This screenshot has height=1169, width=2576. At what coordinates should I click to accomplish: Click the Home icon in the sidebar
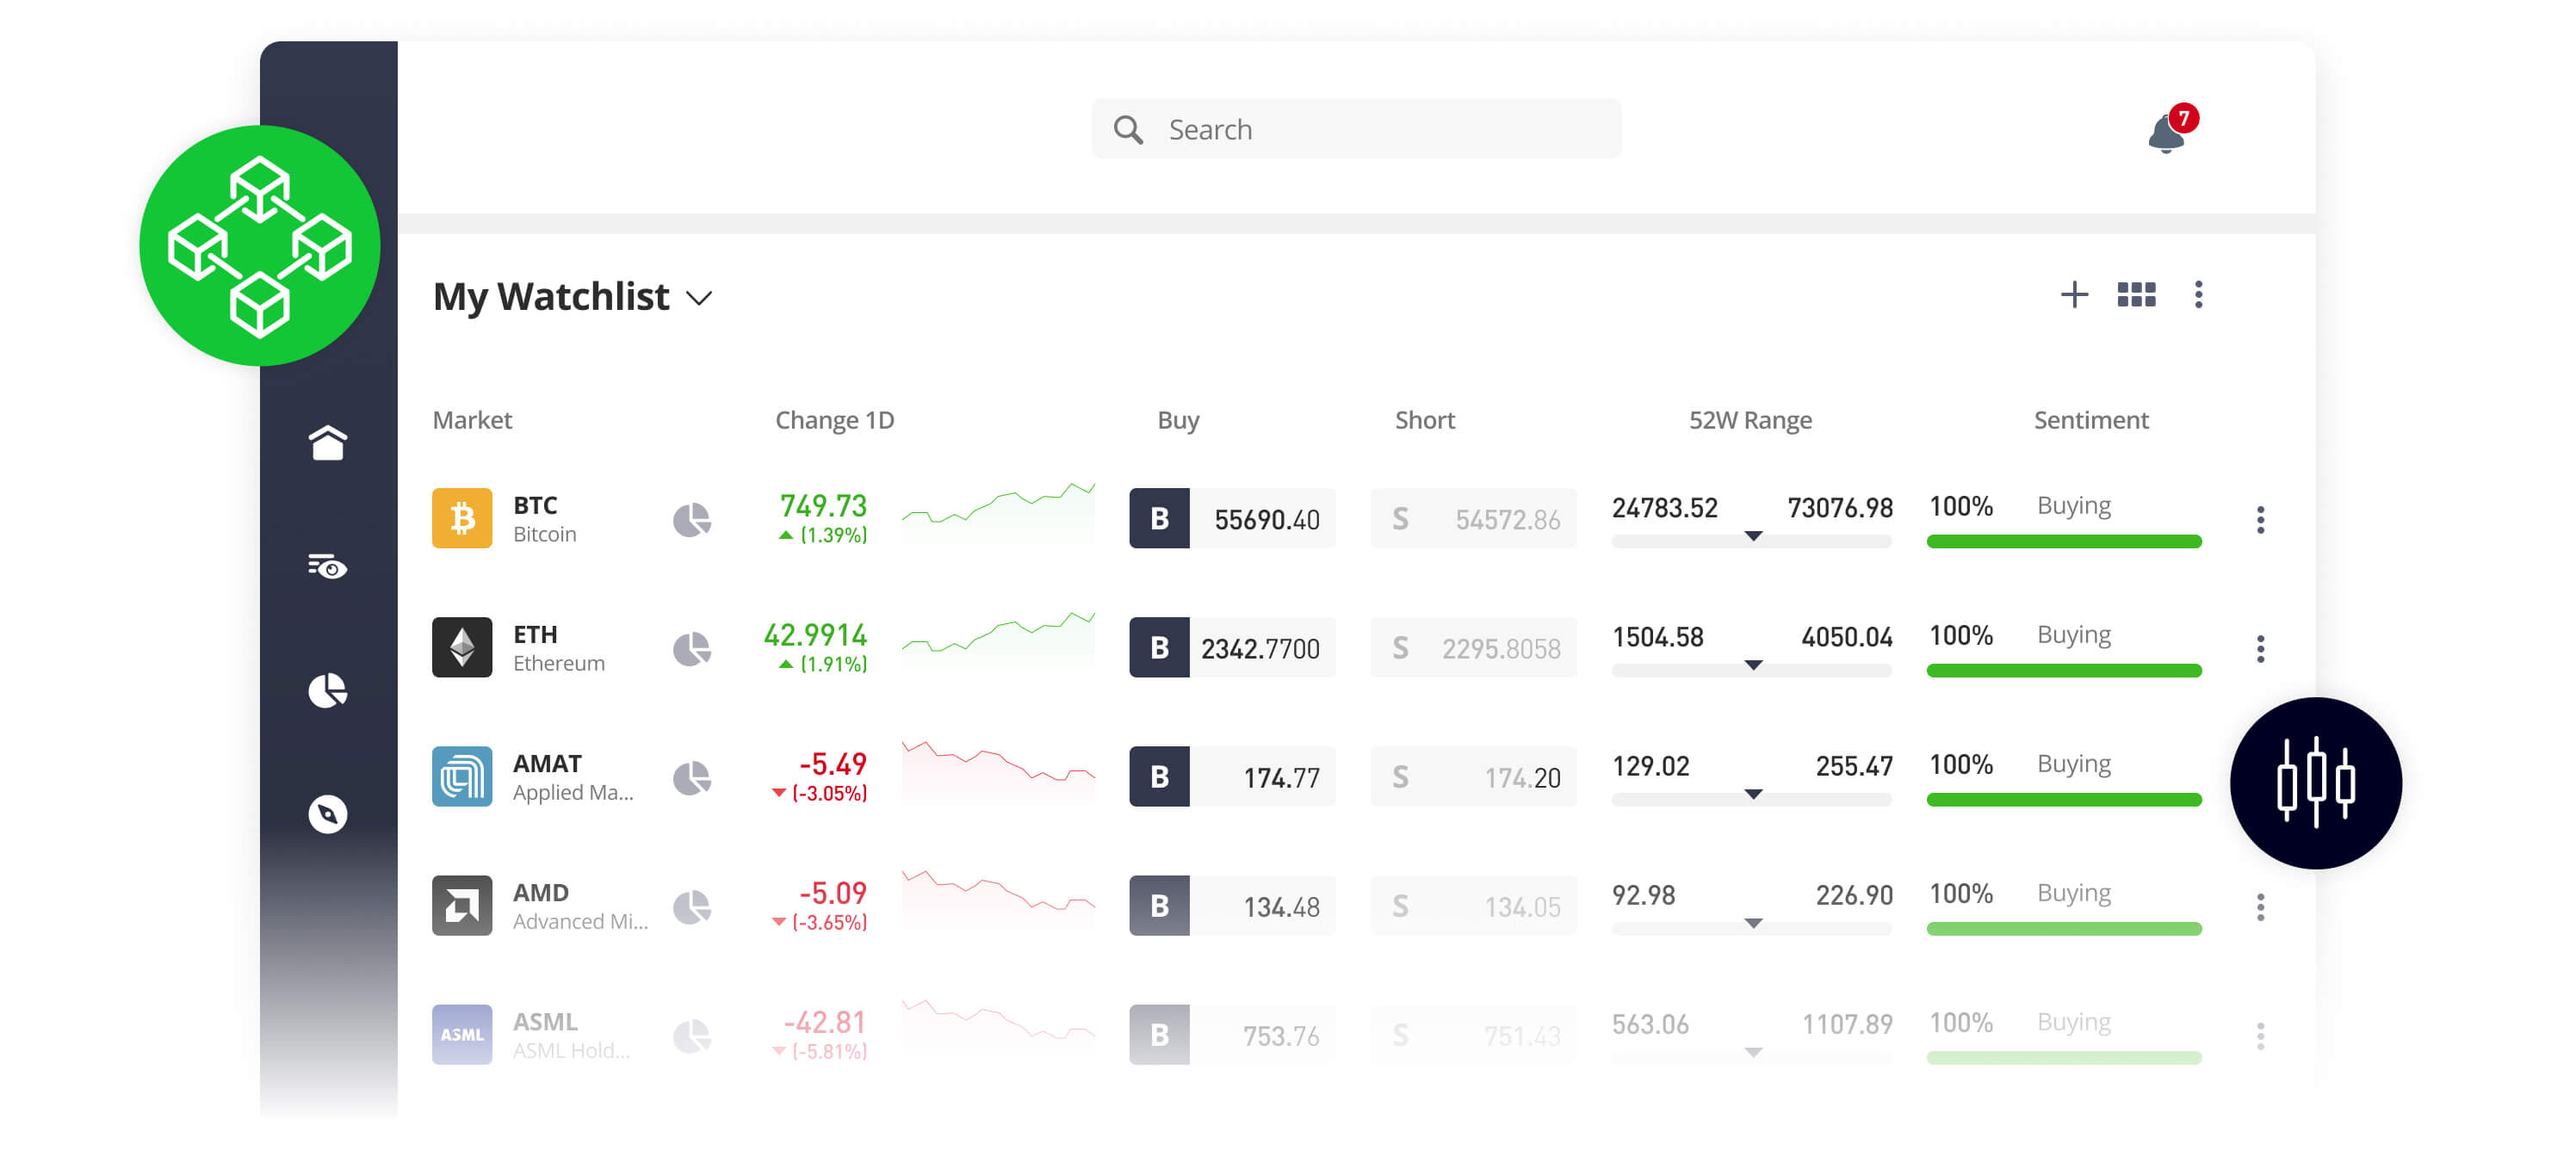(327, 443)
